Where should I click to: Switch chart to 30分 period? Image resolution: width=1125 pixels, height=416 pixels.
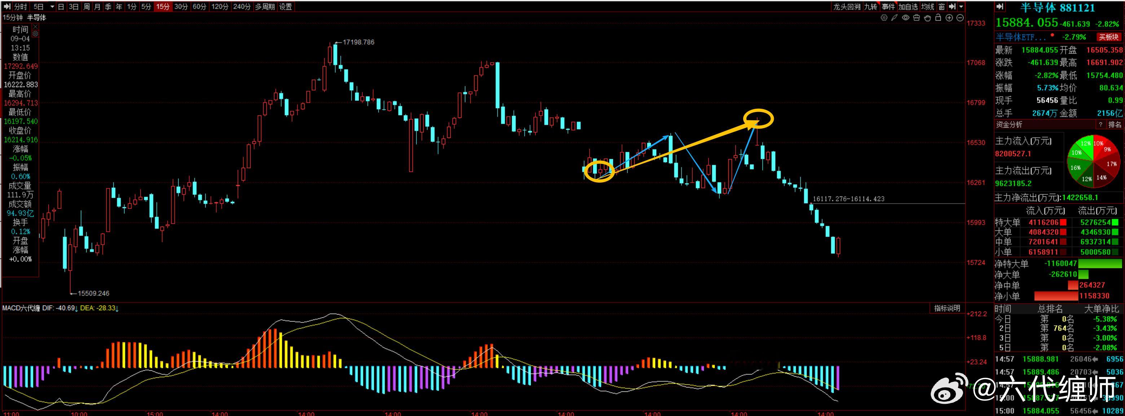(x=181, y=6)
